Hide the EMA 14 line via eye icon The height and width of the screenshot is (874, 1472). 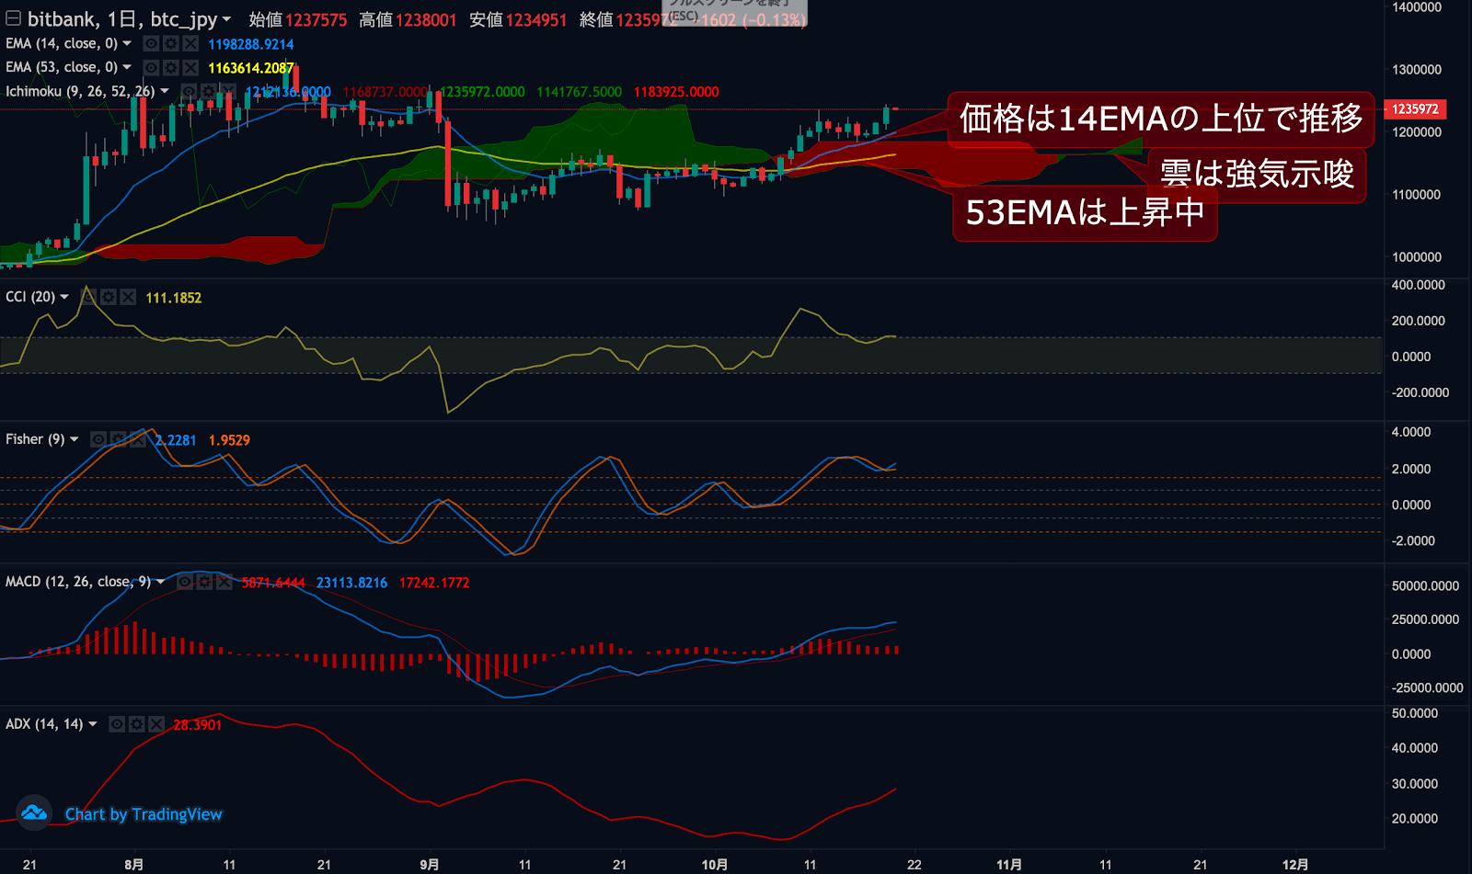151,43
